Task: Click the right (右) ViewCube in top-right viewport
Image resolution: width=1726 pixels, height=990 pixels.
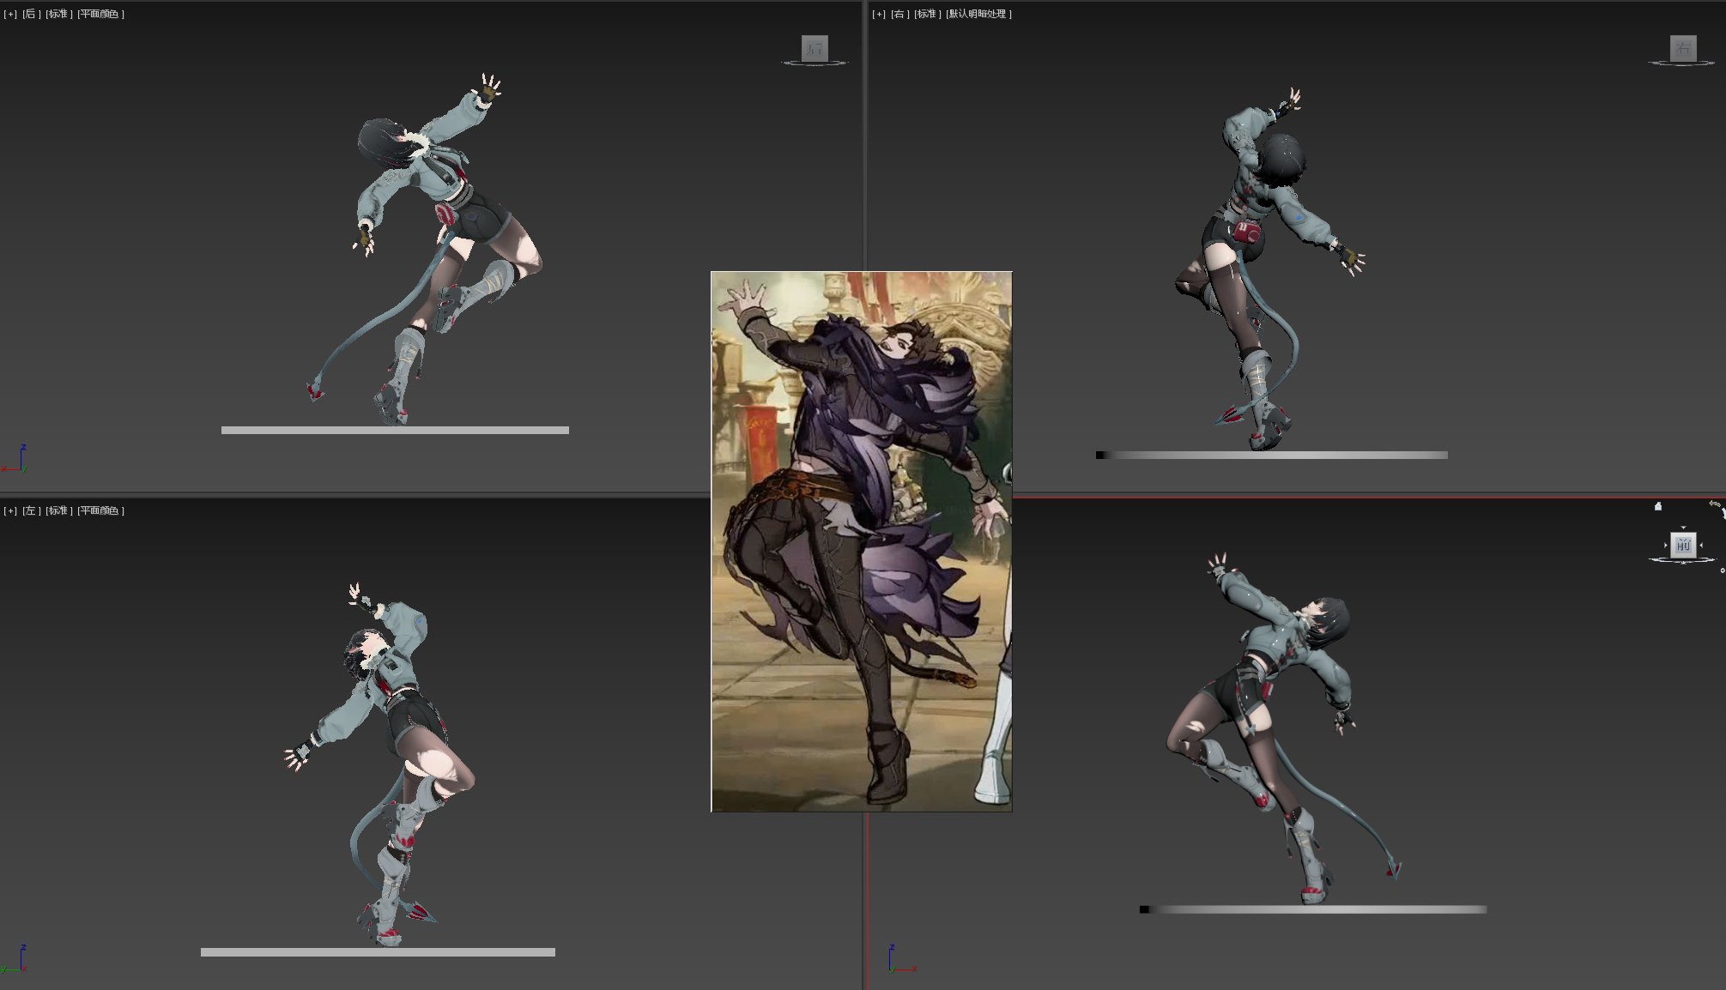Action: pyautogui.click(x=1683, y=48)
